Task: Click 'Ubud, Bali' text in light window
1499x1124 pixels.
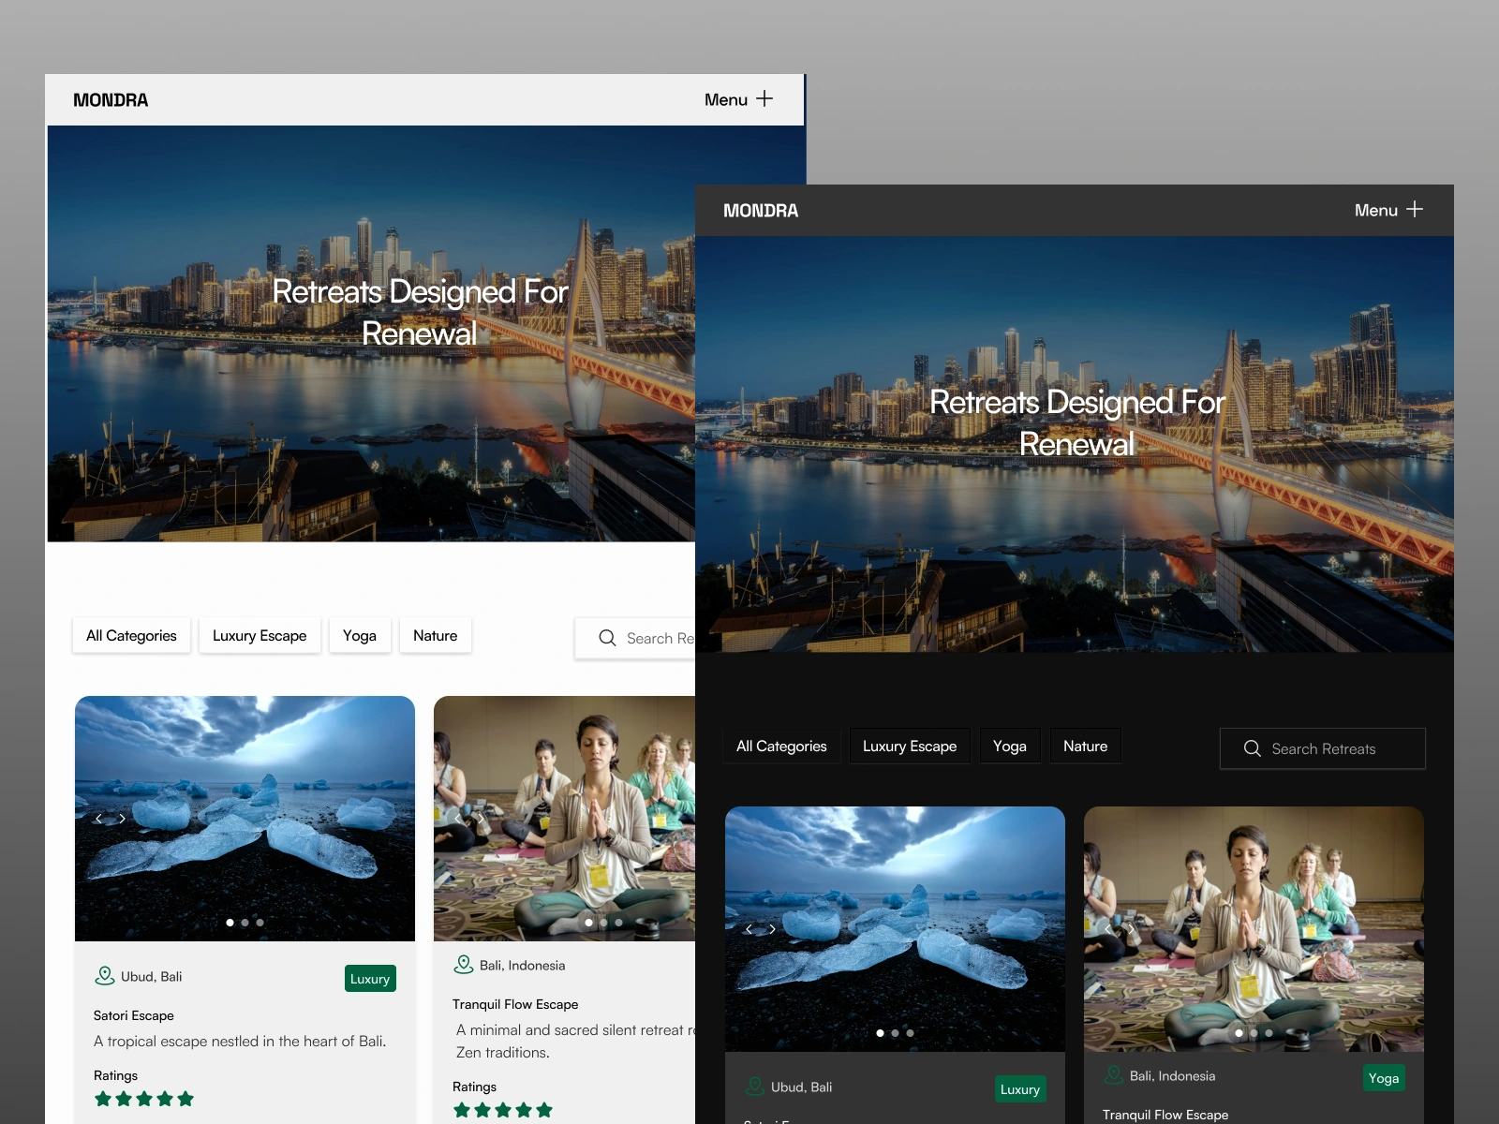Action: point(151,976)
